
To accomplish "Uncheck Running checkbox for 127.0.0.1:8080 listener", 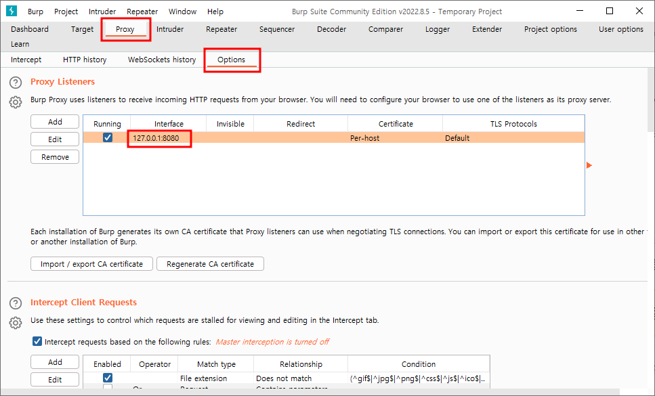I will coord(107,137).
